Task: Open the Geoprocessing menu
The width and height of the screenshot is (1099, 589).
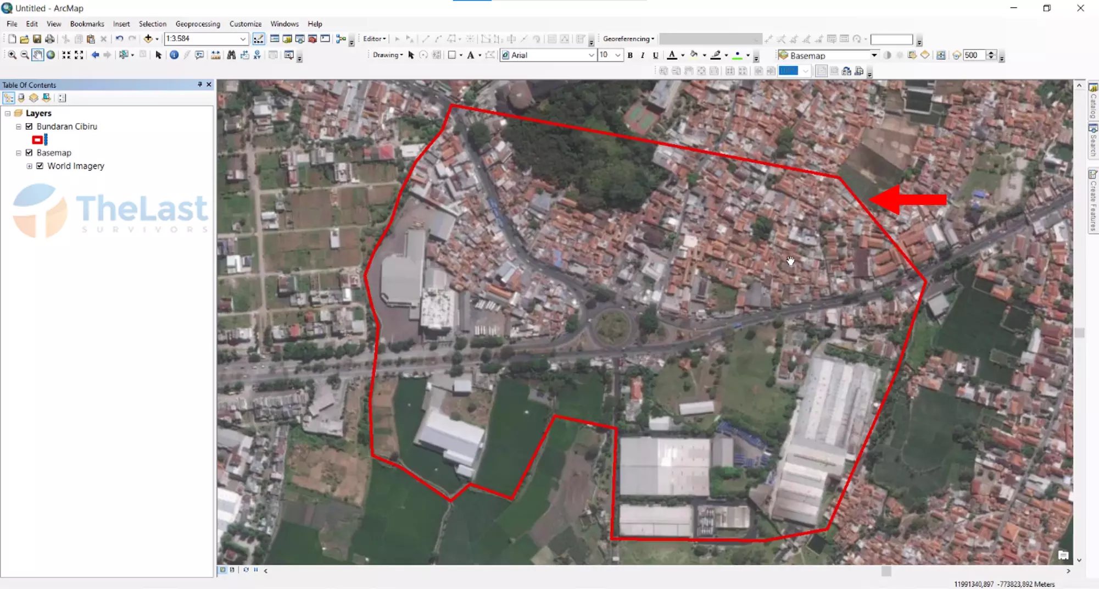Action: point(198,24)
